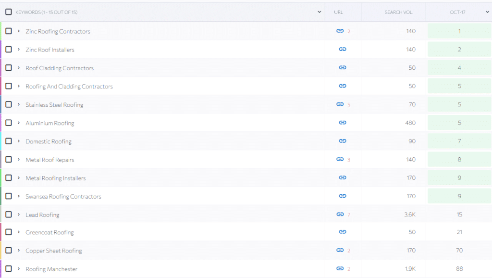Screen dimensions: 492x278
Task: Click the rank 1 cell for Zinc Roofing Contractors
Action: [x=459, y=31]
